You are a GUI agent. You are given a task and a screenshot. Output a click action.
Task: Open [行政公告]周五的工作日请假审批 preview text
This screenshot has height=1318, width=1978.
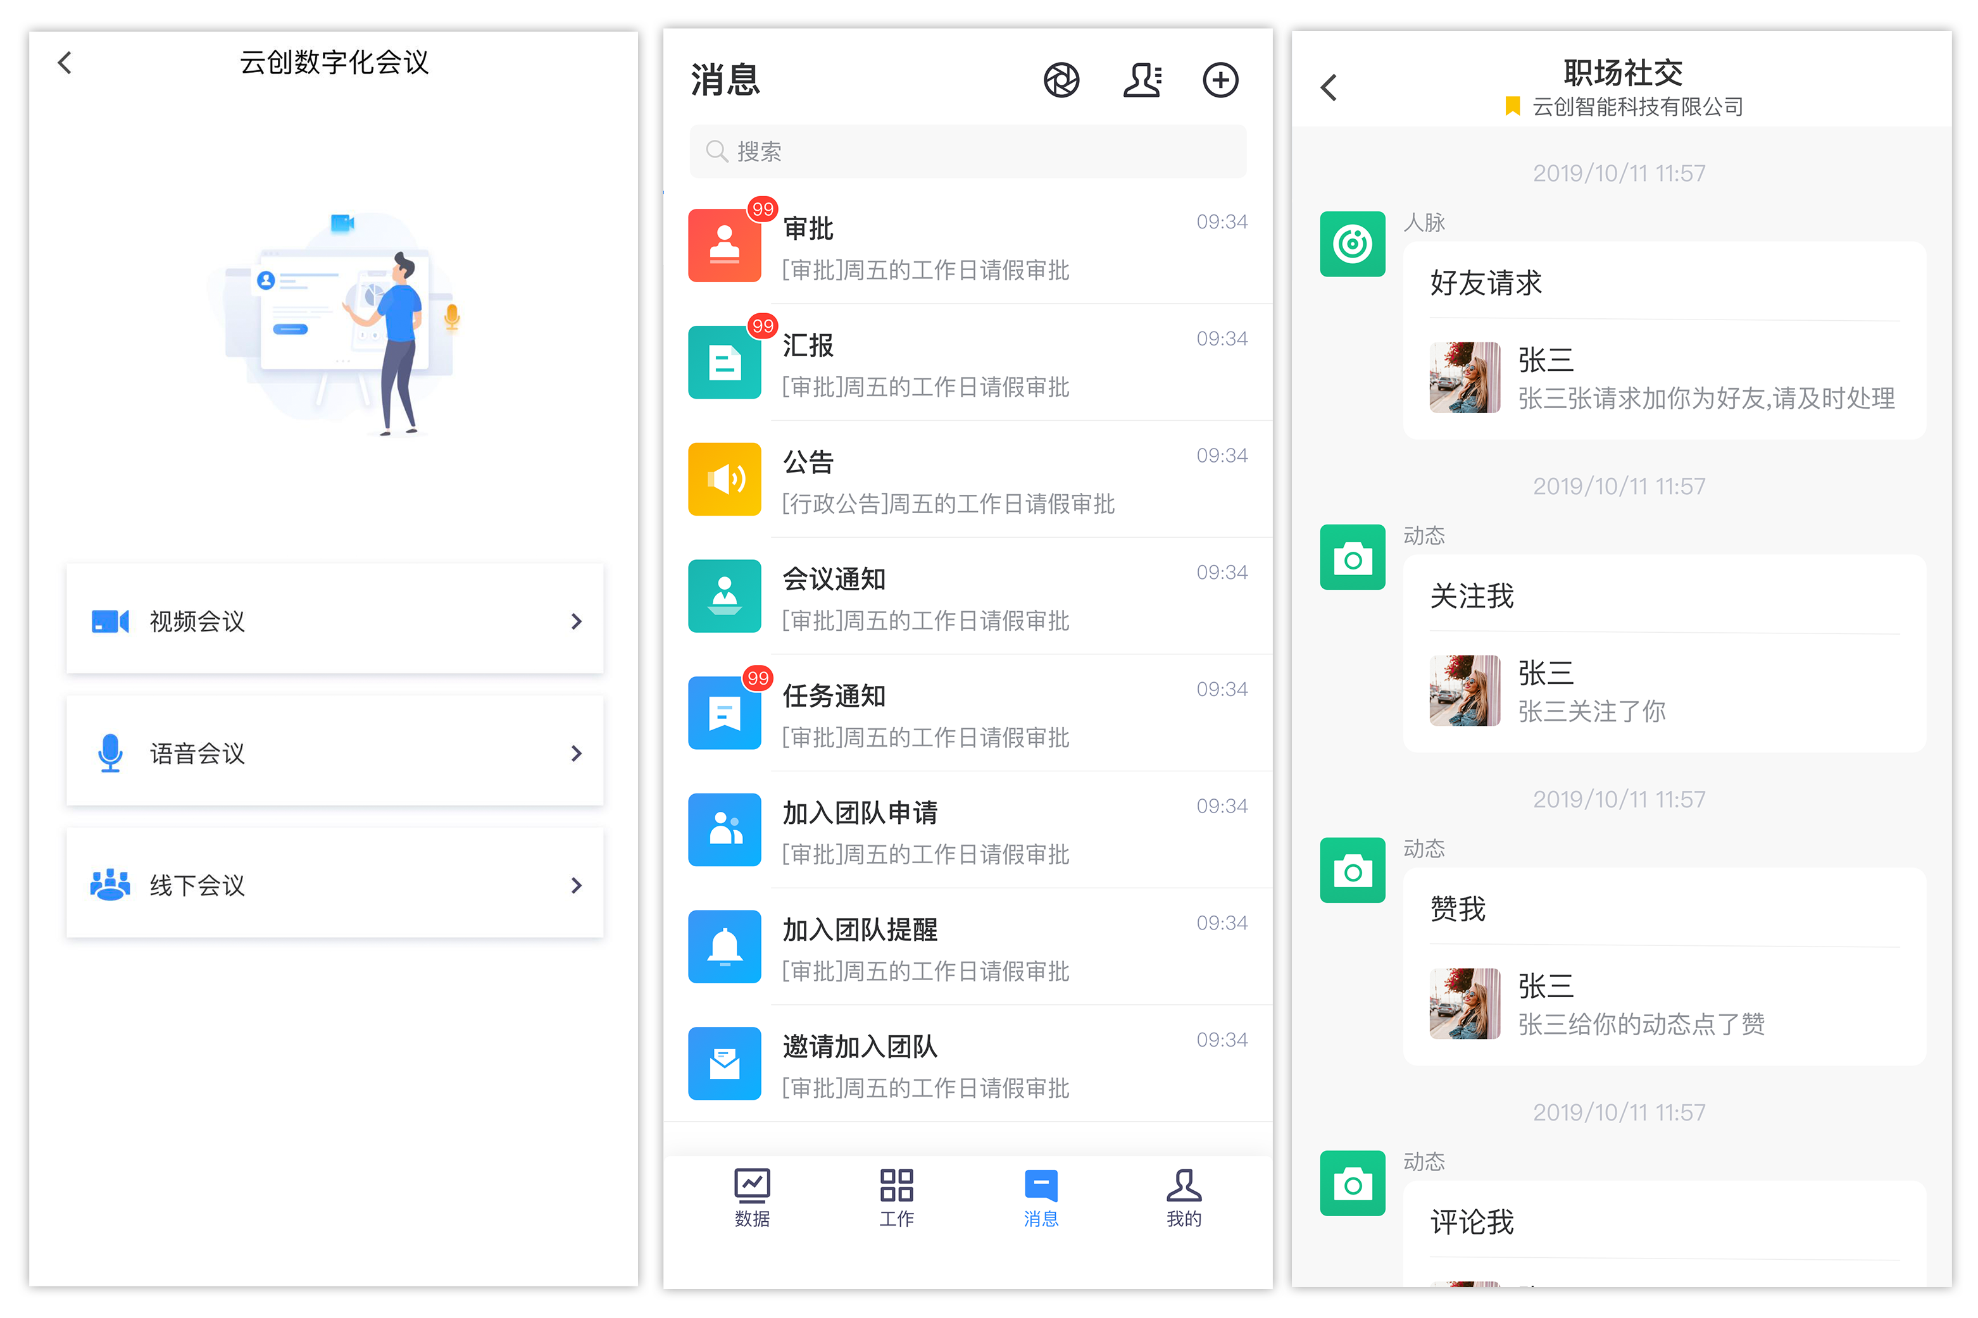[x=948, y=504]
